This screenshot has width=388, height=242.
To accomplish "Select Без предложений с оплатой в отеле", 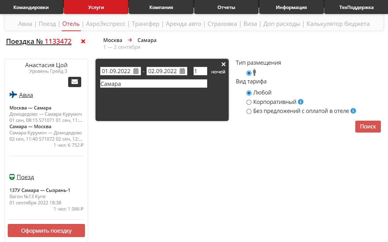I will 249,111.
